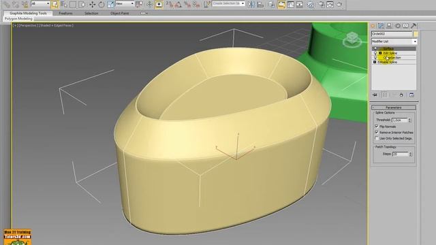This screenshot has height=245, width=436.
Task: Switch to the Utilities command panel
Action: coord(414,26)
